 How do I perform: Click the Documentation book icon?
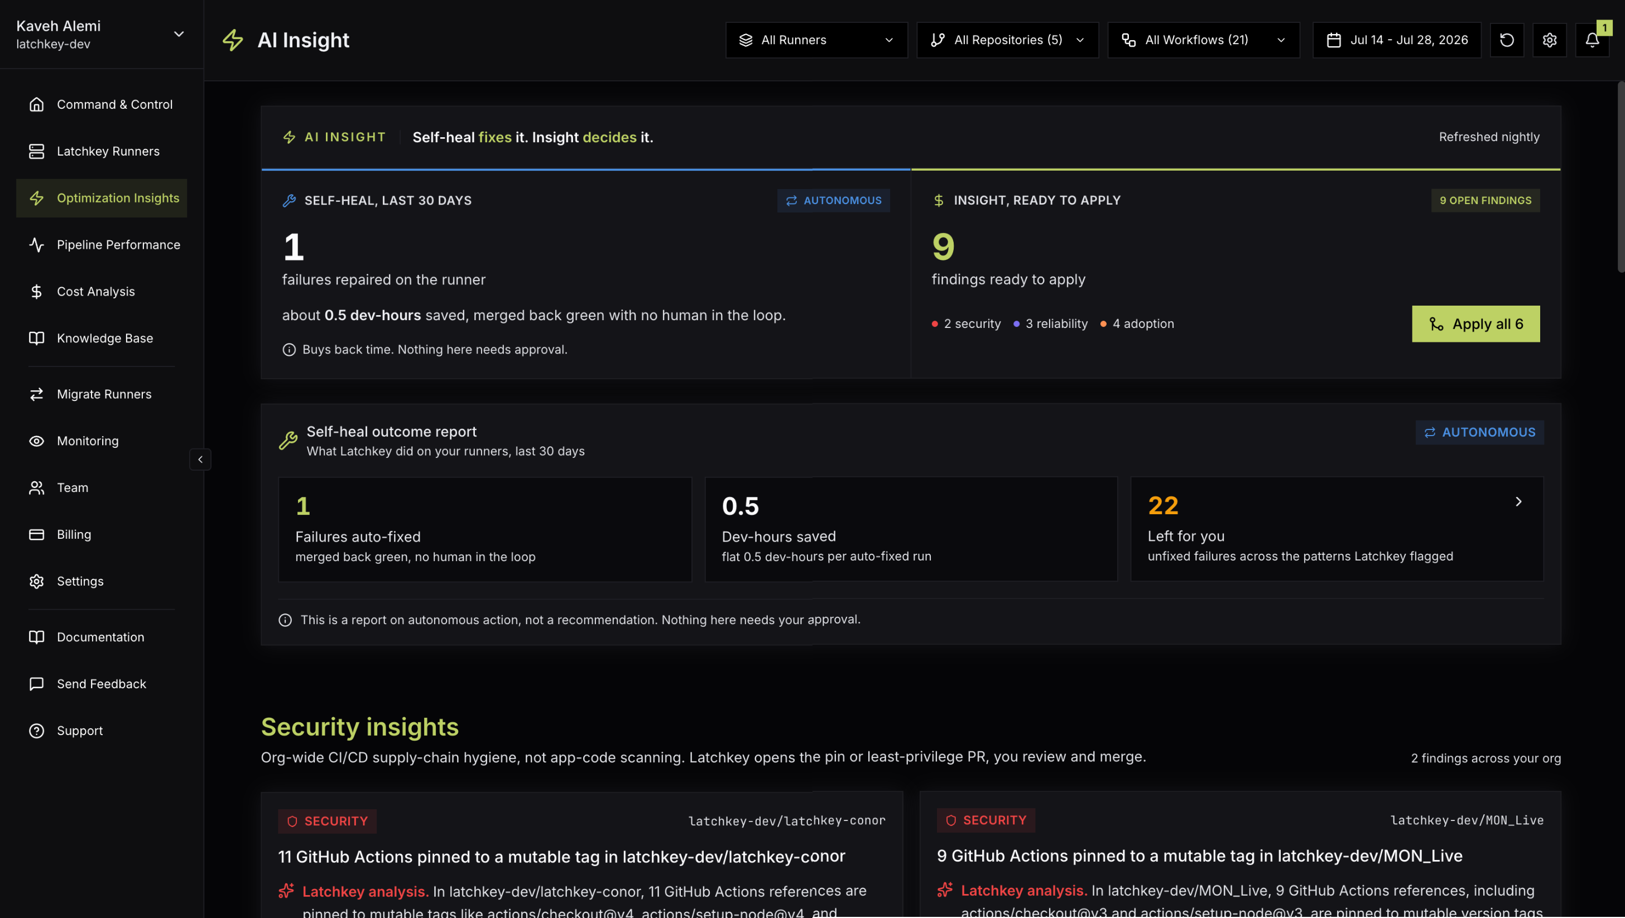point(37,637)
